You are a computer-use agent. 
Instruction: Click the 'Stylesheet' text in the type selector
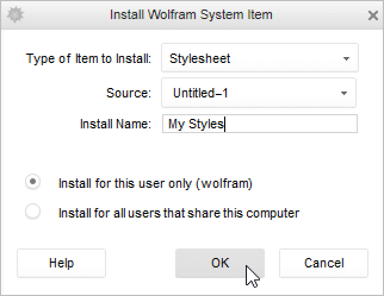point(200,59)
